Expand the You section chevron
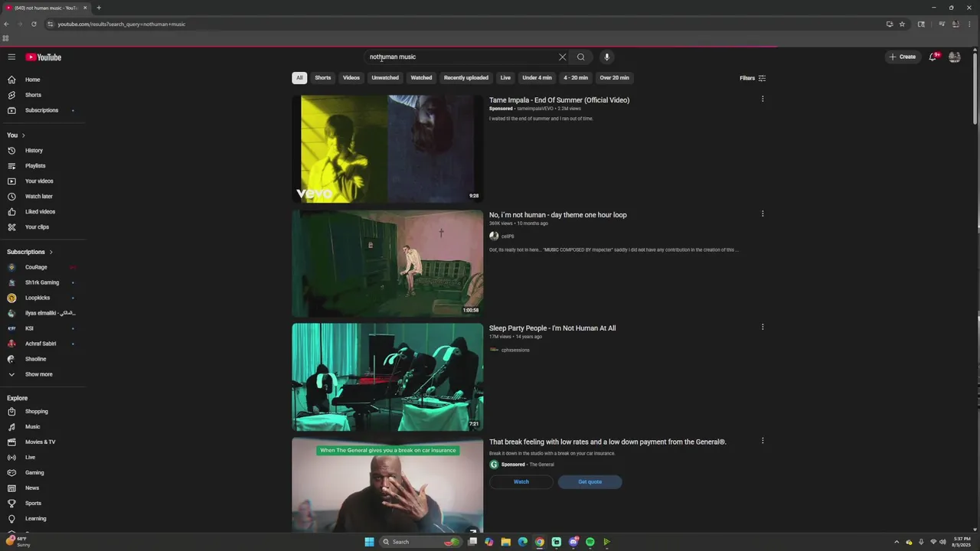Viewport: 980px width, 551px height. tap(24, 135)
